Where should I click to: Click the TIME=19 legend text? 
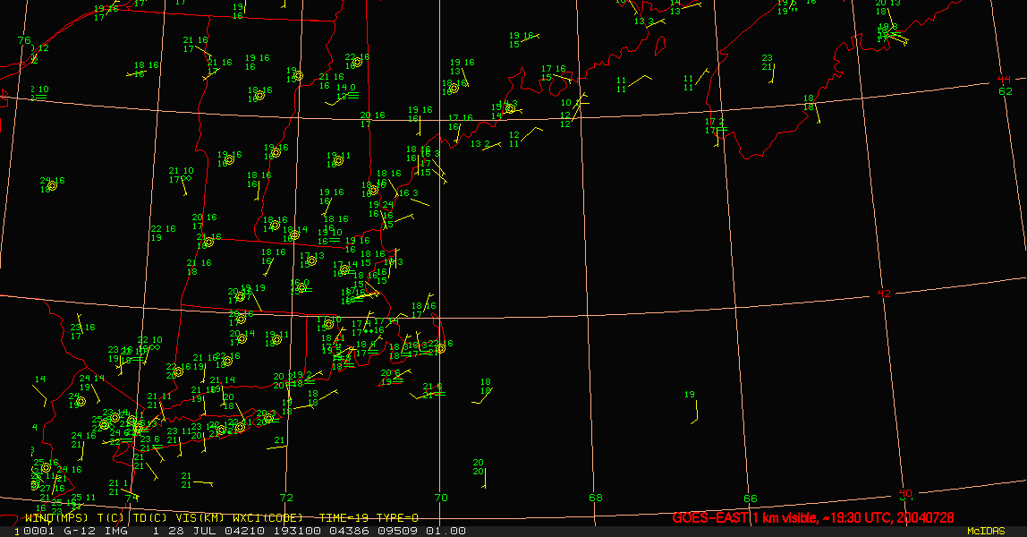click(x=344, y=518)
